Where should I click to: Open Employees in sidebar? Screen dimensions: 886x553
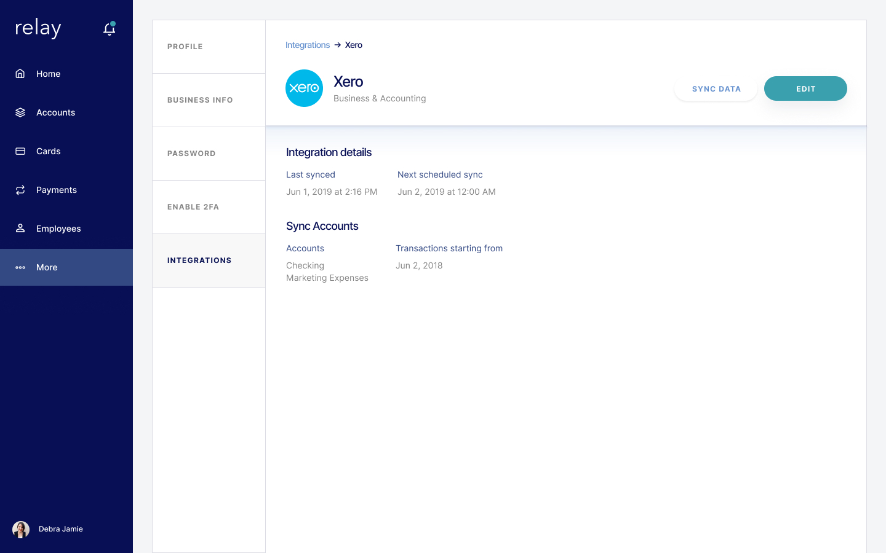(66, 229)
